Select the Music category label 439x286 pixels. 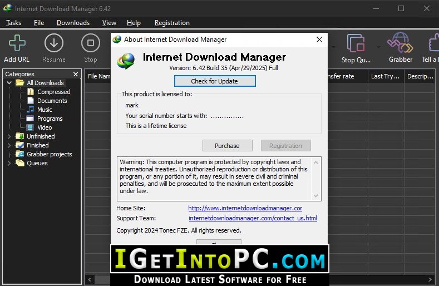(x=45, y=110)
